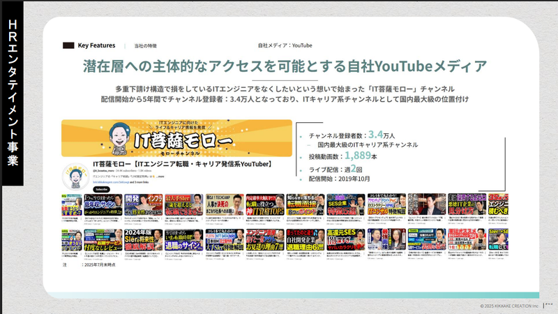Image resolution: width=558 pixels, height=314 pixels.
Task: Open the 開発 vs インフラ video thumbnail
Action: click(x=144, y=204)
